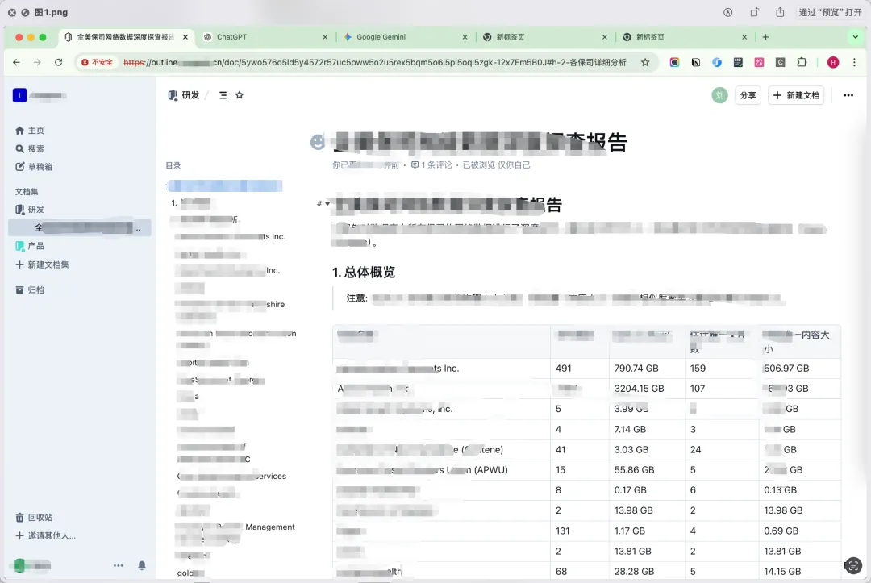Screen dimensions: 871x583
Task: Open the document more options ellipsis
Action: pyautogui.click(x=848, y=95)
